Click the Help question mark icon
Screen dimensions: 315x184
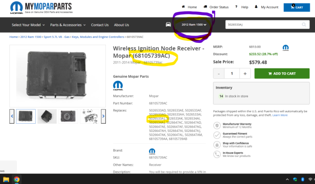(x=236, y=6)
